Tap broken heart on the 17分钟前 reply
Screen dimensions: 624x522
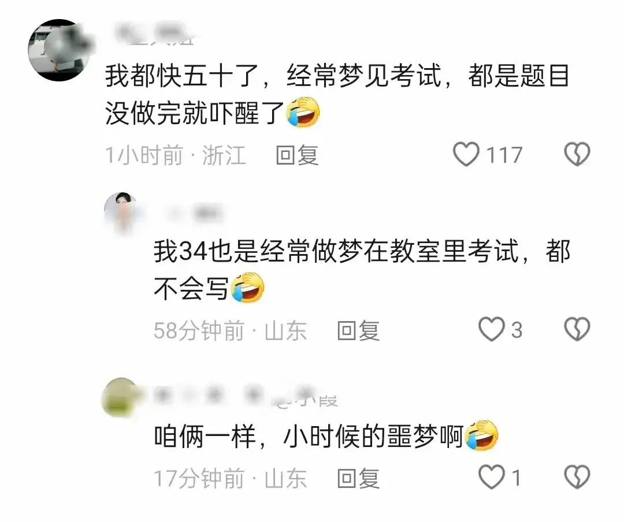(x=577, y=477)
